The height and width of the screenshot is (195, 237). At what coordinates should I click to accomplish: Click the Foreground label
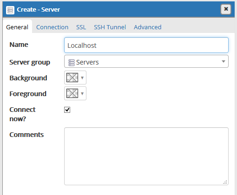[28, 94]
